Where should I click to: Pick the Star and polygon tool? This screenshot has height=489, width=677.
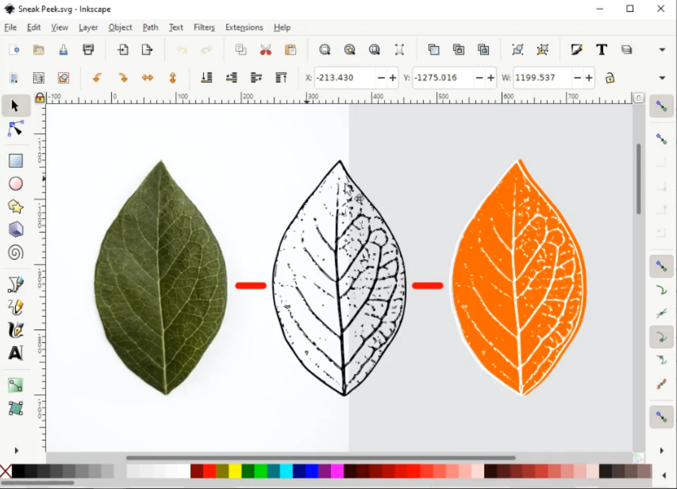(15, 207)
